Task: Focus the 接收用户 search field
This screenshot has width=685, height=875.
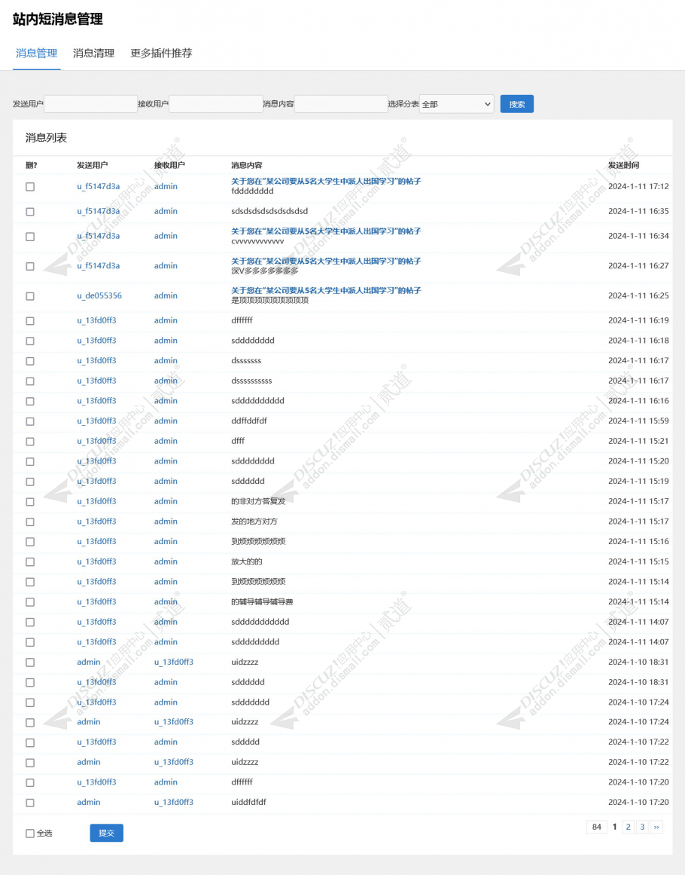Action: tap(216, 104)
